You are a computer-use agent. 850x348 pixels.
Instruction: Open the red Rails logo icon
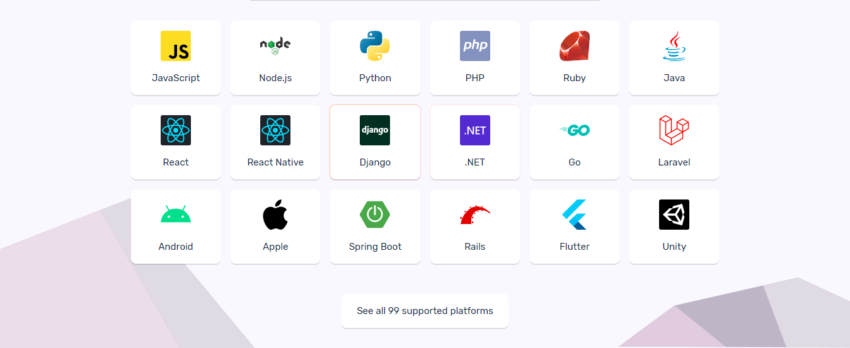475,215
